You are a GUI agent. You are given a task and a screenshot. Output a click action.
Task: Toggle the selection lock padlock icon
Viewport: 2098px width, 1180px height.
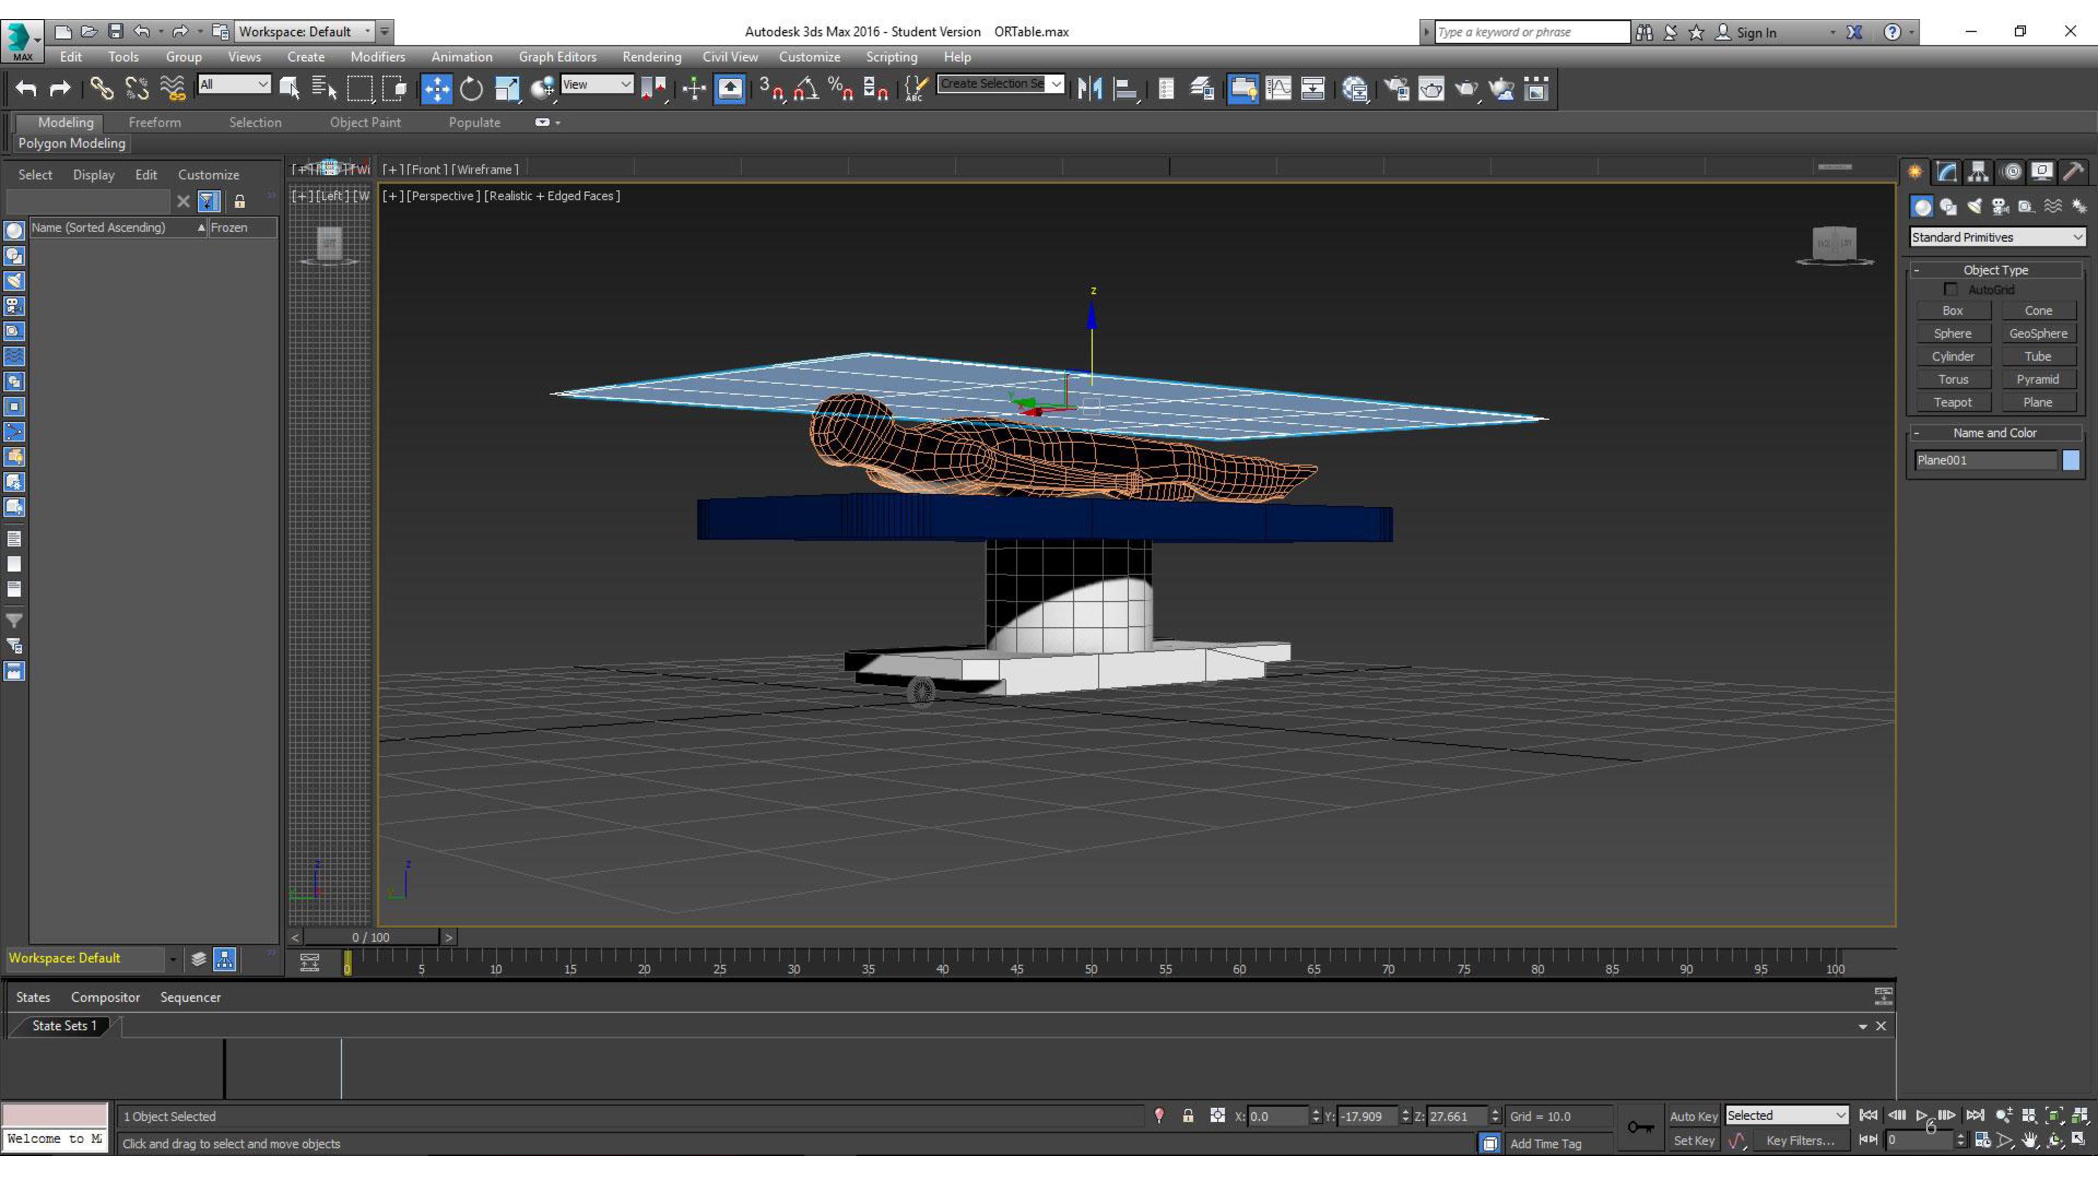(1187, 1115)
